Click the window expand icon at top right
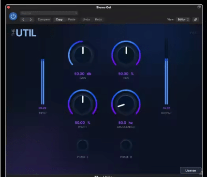The height and width of the screenshot is (177, 207). pos(199,7)
